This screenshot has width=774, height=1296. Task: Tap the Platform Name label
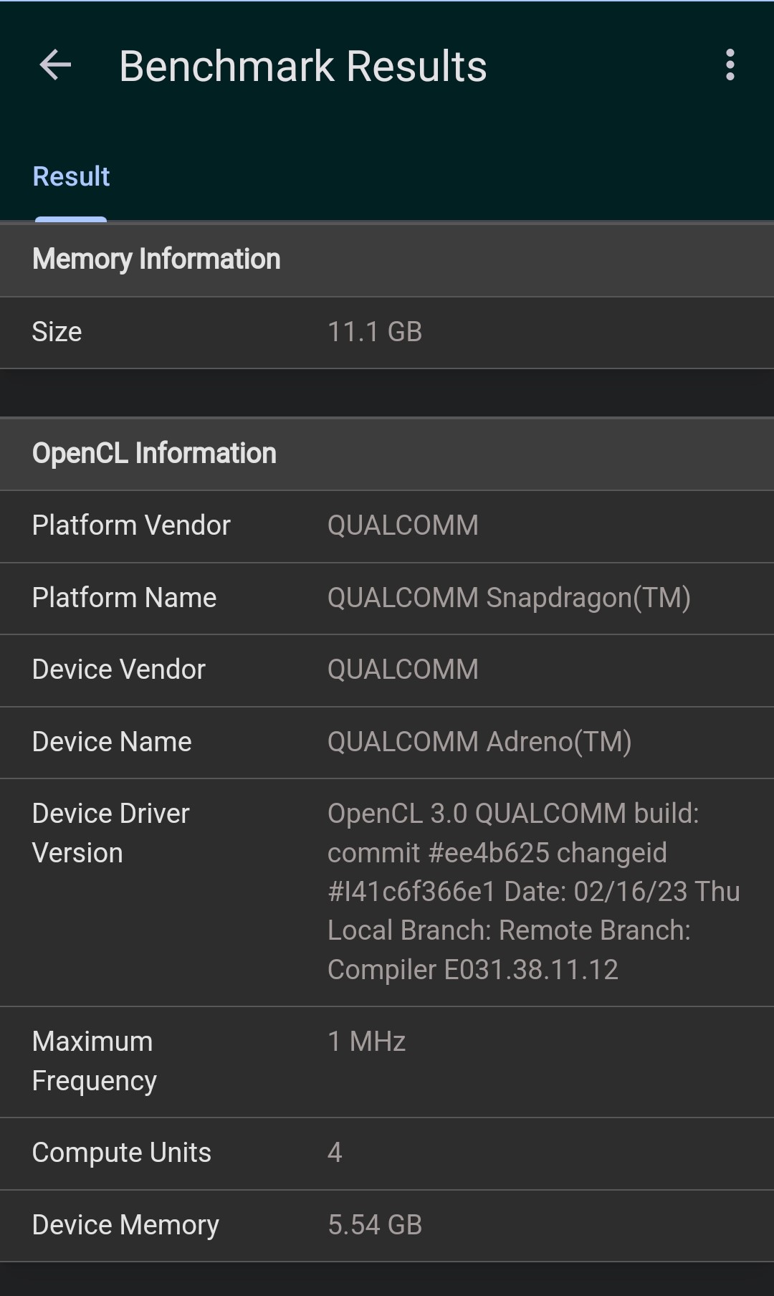point(124,598)
